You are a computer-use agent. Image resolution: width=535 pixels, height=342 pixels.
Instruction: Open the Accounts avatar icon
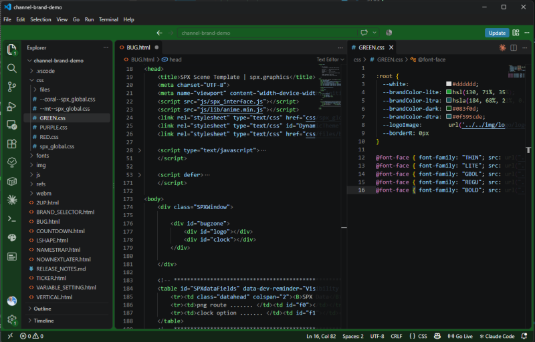(x=11, y=301)
